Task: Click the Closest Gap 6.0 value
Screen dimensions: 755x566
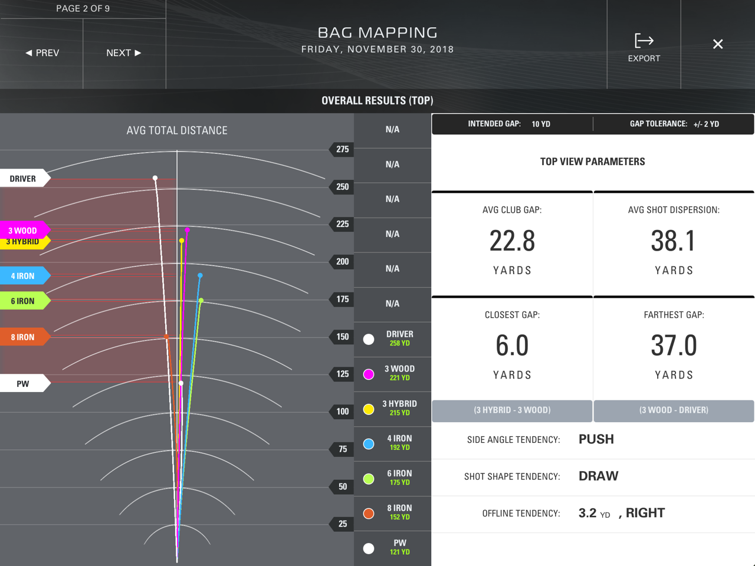Action: (x=512, y=346)
